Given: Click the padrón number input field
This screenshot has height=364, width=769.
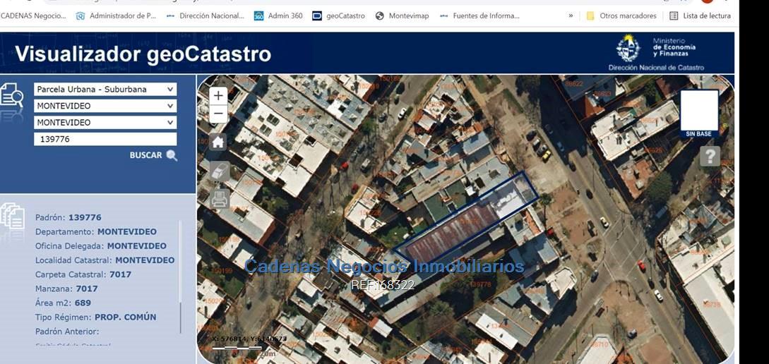Looking at the screenshot, I should pyautogui.click(x=105, y=139).
